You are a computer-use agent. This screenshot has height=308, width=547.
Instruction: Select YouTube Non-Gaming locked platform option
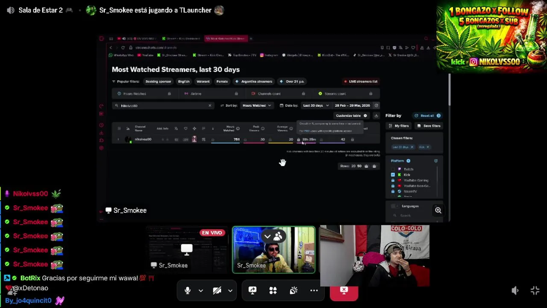[x=411, y=186]
